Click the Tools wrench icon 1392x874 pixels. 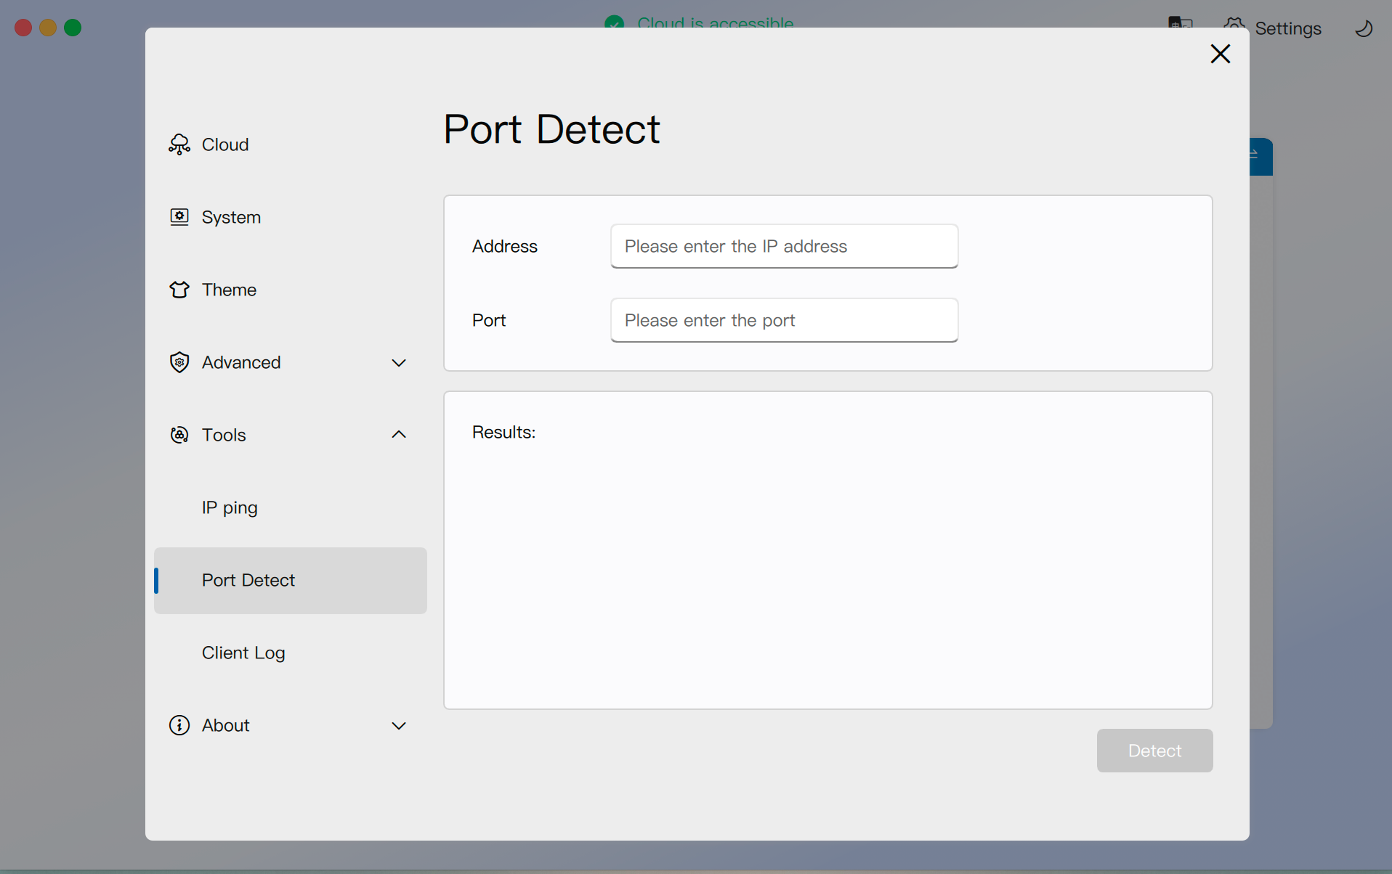click(x=179, y=435)
